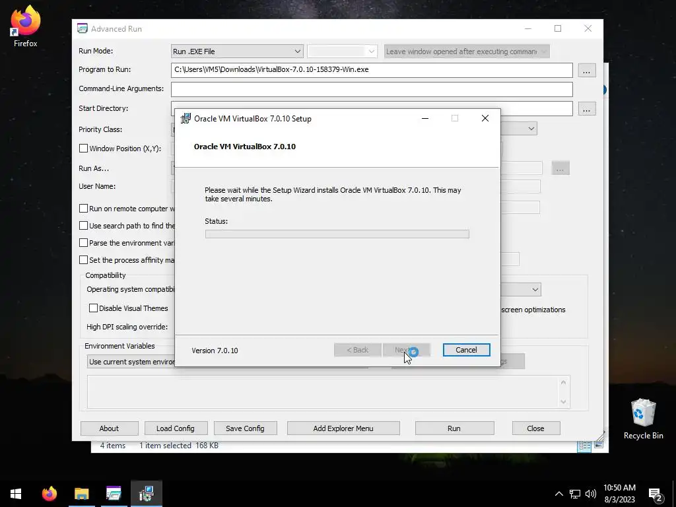Browse for Program to Run
The image size is (676, 507).
click(x=586, y=71)
